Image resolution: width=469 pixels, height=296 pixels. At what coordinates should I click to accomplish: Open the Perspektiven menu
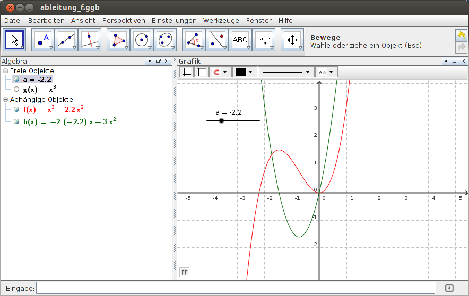point(124,20)
